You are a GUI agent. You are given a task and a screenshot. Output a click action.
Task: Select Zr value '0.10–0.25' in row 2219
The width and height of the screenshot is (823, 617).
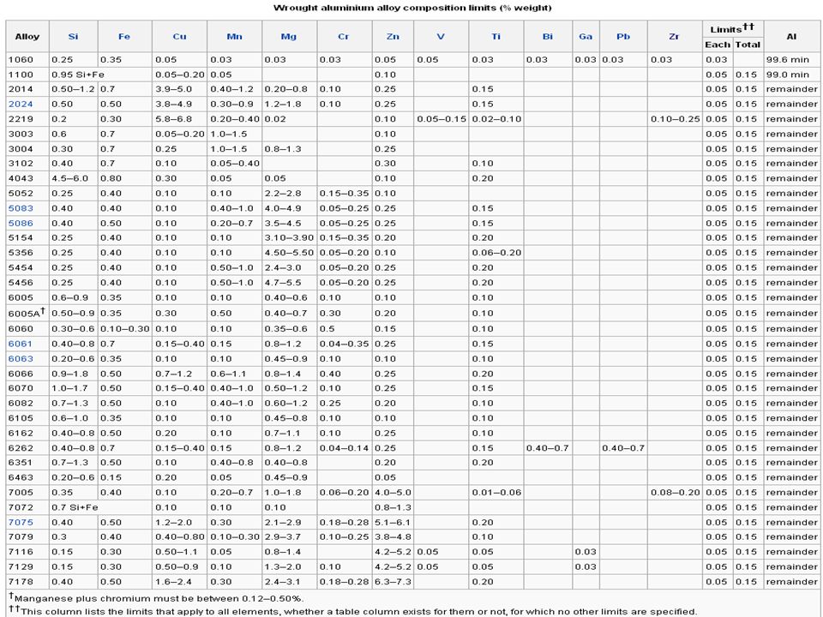[675, 119]
